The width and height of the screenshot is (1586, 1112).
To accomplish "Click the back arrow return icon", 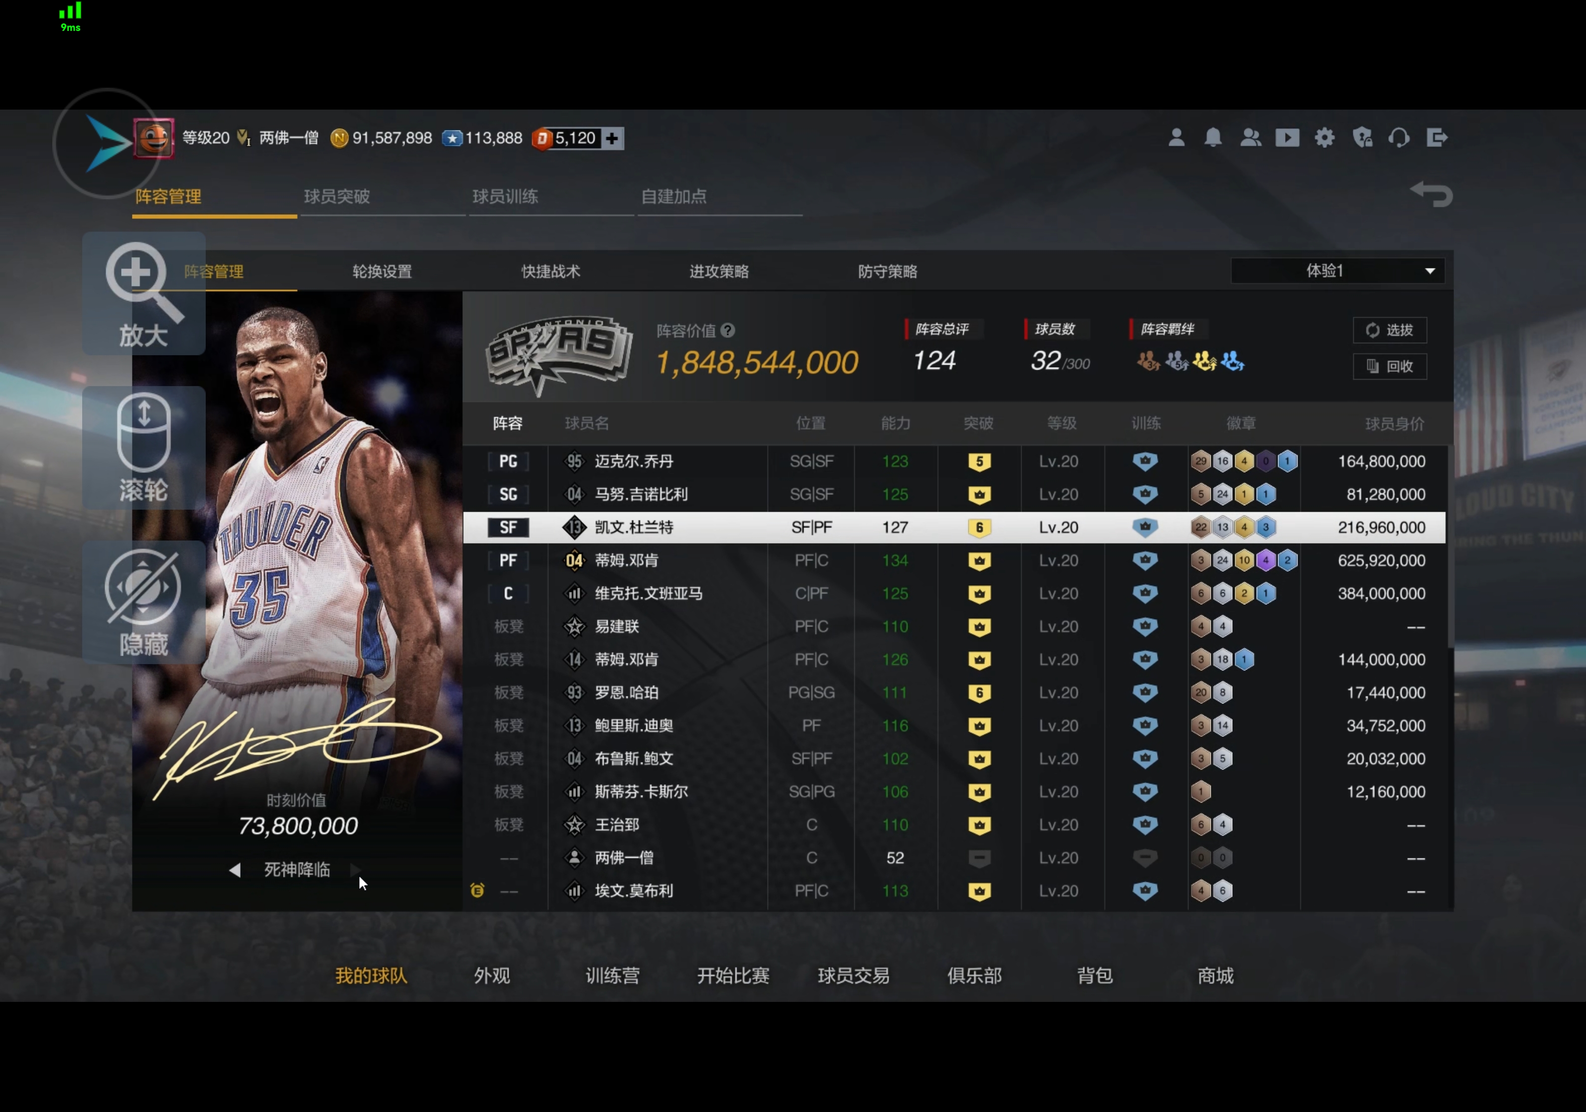I will 1431,194.
